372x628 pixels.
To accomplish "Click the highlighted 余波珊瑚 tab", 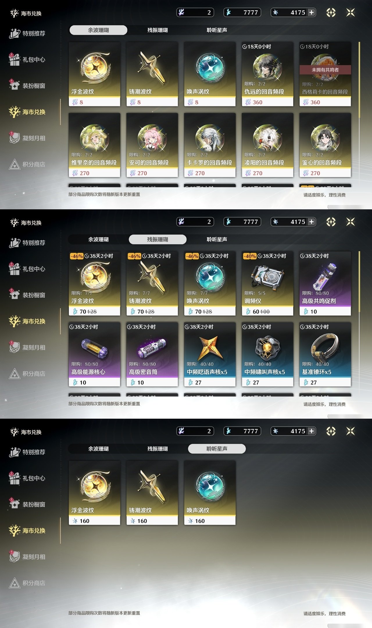I will 98,30.
